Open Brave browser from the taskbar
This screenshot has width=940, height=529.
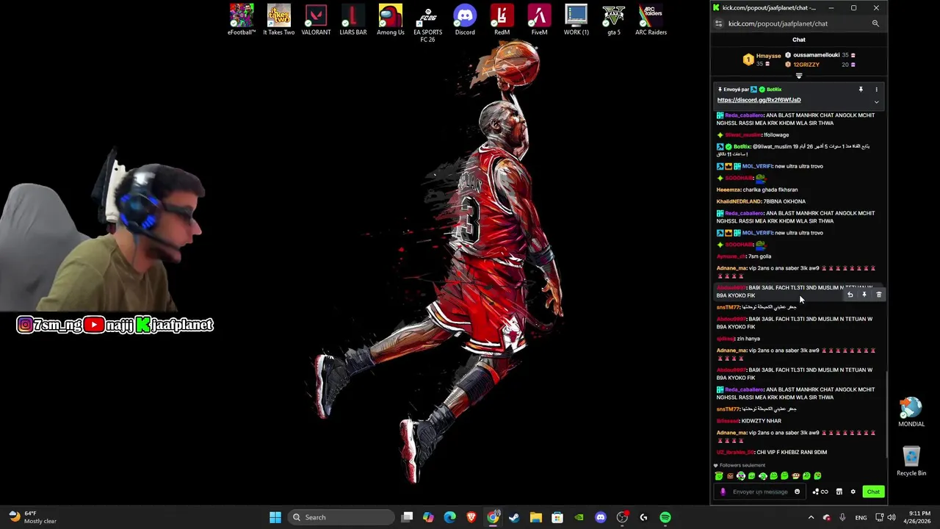click(471, 517)
